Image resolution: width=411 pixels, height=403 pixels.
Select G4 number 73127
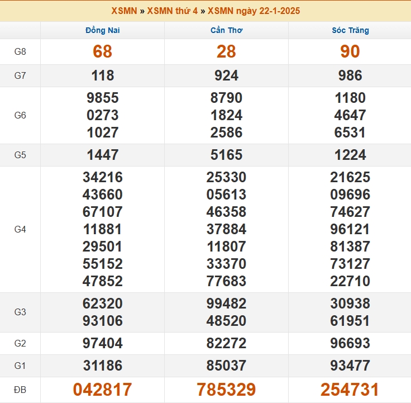point(350,264)
